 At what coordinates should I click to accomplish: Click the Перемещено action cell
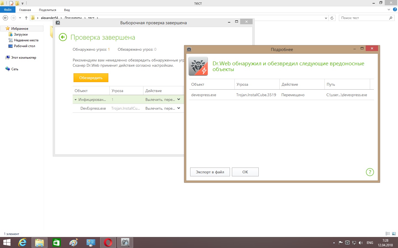(x=293, y=95)
